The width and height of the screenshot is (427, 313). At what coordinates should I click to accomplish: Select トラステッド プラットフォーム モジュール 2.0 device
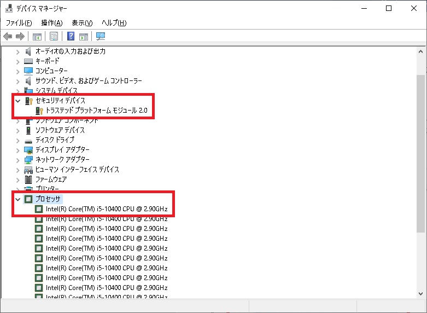tap(96, 111)
